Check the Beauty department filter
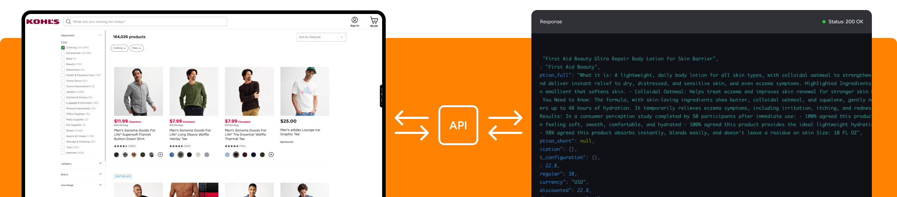The width and height of the screenshot is (897, 197). pos(63,64)
